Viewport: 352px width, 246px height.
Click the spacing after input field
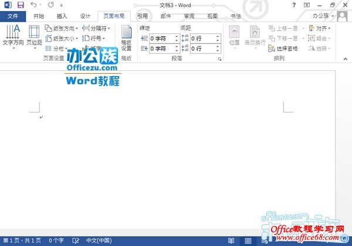tap(203, 49)
